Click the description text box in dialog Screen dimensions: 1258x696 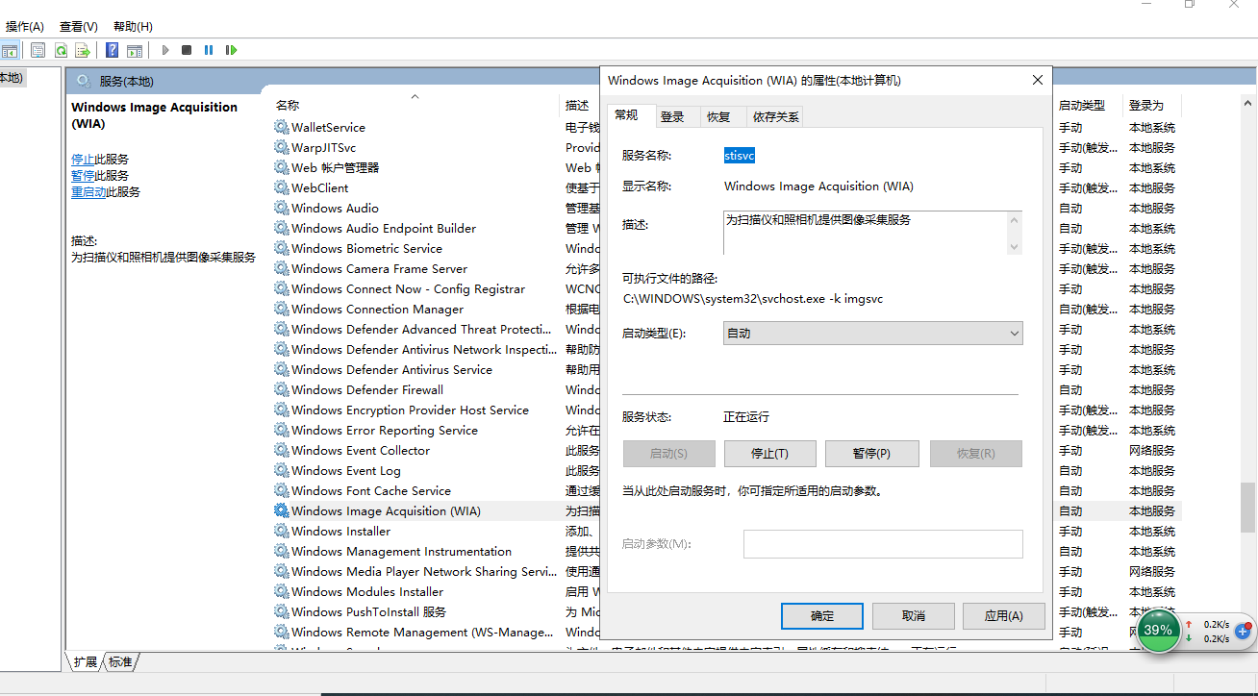(x=864, y=233)
